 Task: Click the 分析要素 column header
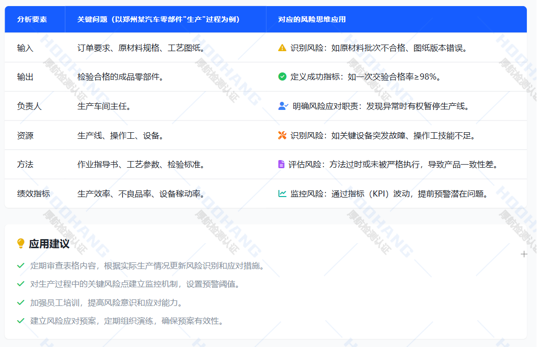[x=32, y=19]
